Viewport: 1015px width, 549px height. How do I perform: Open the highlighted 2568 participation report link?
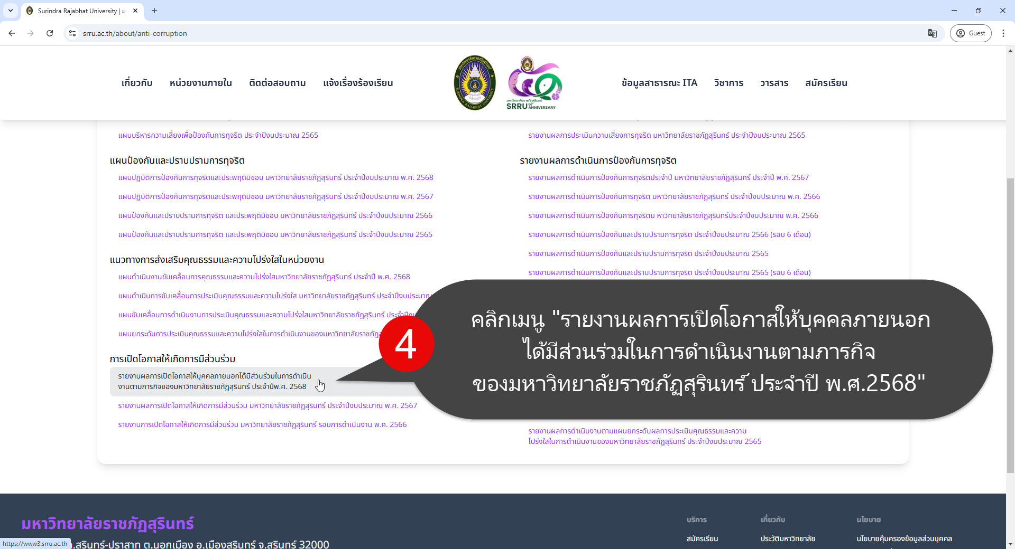[215, 381]
